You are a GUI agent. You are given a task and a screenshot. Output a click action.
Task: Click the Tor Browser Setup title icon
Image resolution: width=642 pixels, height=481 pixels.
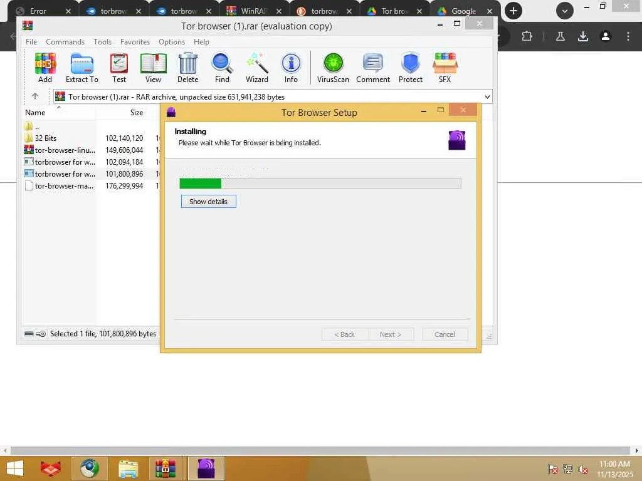click(171, 112)
